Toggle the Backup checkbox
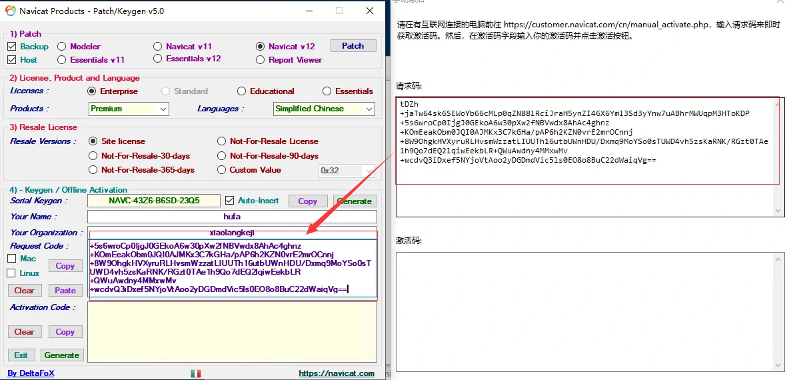This screenshot has width=789, height=380. 11,47
